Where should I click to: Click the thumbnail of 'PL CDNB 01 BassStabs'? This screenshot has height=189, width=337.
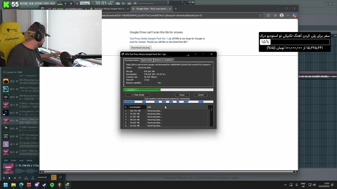pyautogui.click(x=6, y=128)
